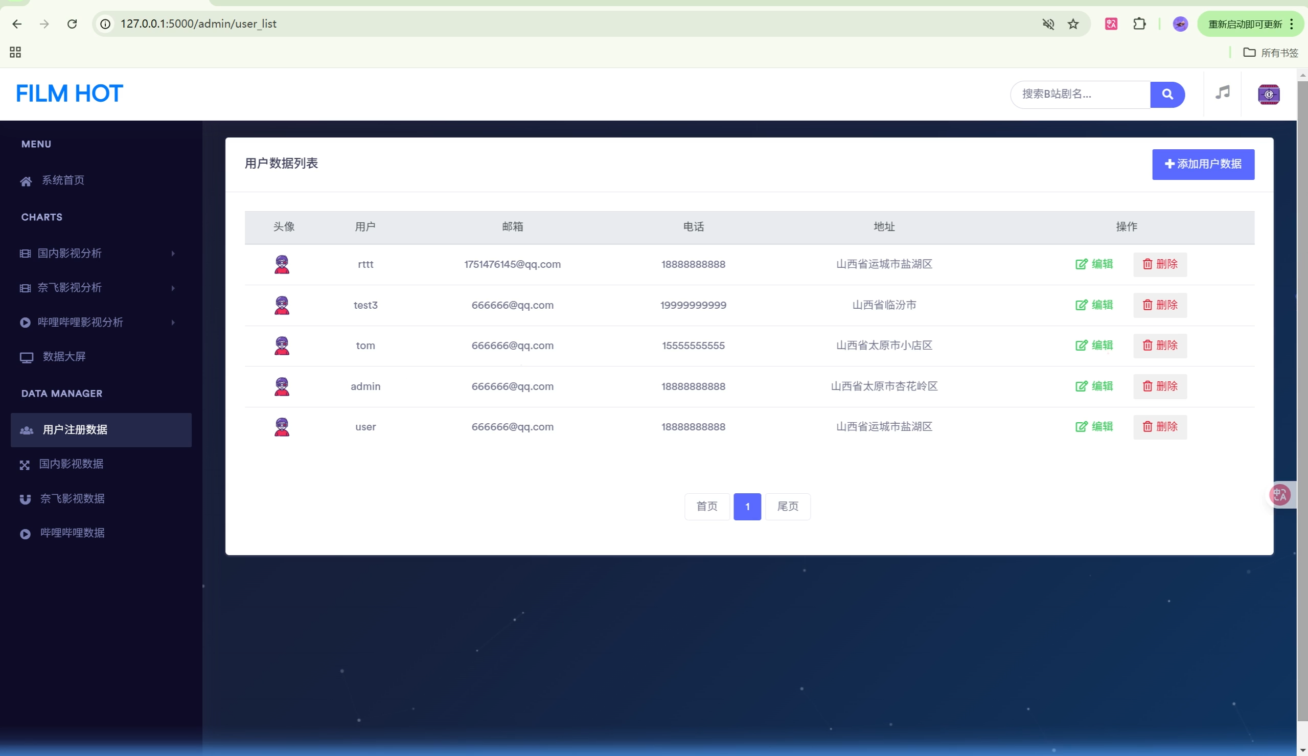Image resolution: width=1308 pixels, height=756 pixels.
Task: Click the FILM HOT logo
Action: click(70, 94)
